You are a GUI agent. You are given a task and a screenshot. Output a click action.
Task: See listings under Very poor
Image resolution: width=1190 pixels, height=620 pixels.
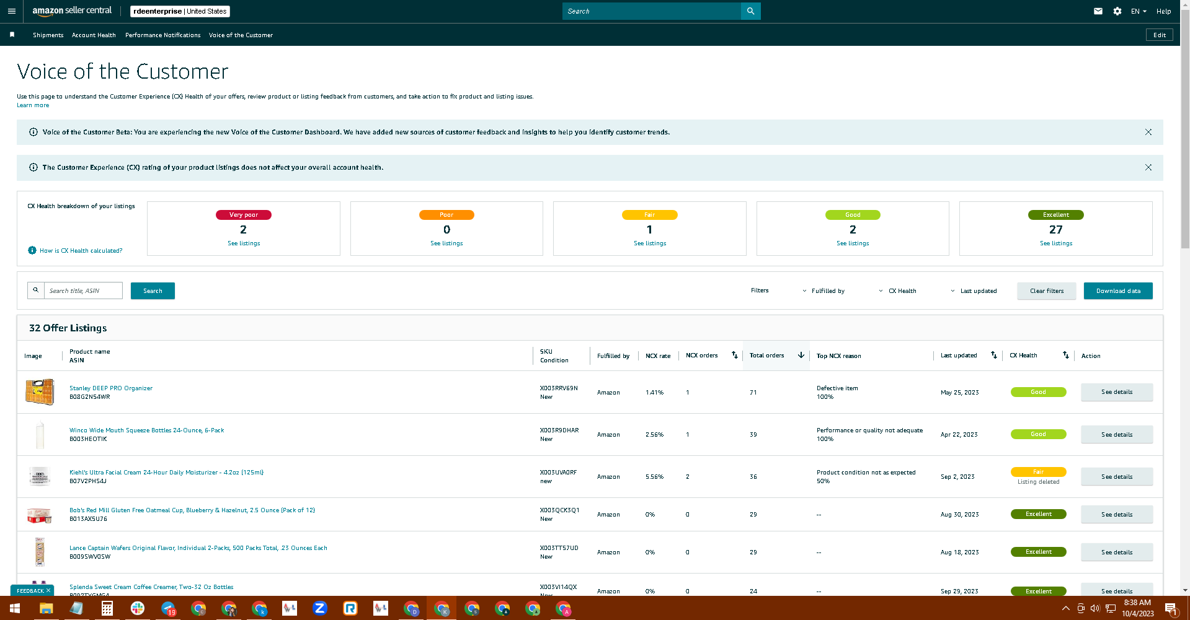click(244, 243)
